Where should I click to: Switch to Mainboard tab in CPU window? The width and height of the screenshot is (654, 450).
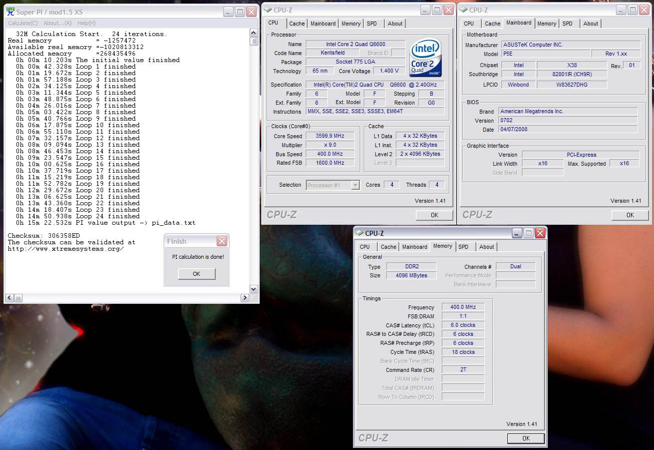(x=323, y=24)
